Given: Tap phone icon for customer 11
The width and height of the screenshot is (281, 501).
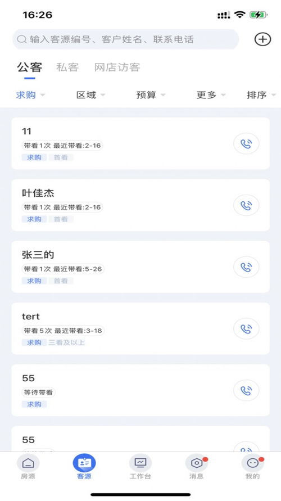Looking at the screenshot, I should (246, 143).
